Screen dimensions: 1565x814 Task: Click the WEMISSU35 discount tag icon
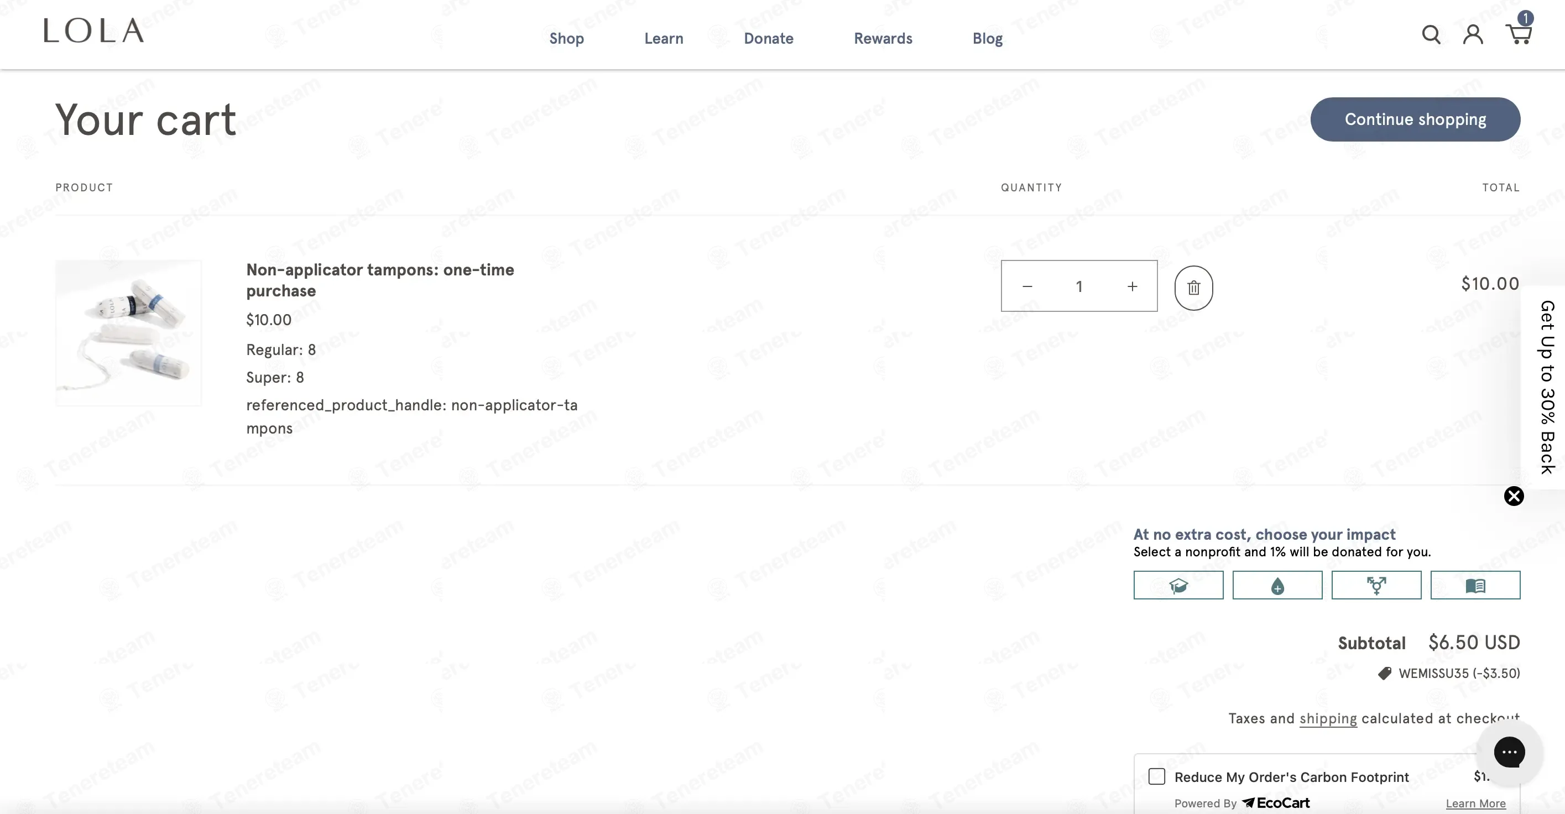(1385, 673)
